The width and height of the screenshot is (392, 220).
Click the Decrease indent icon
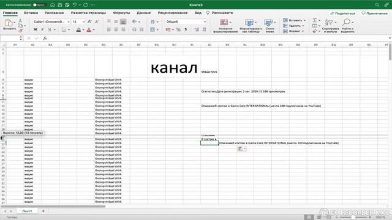(x=134, y=30)
